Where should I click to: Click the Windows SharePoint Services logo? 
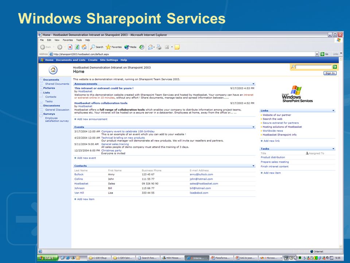pyautogui.click(x=297, y=94)
